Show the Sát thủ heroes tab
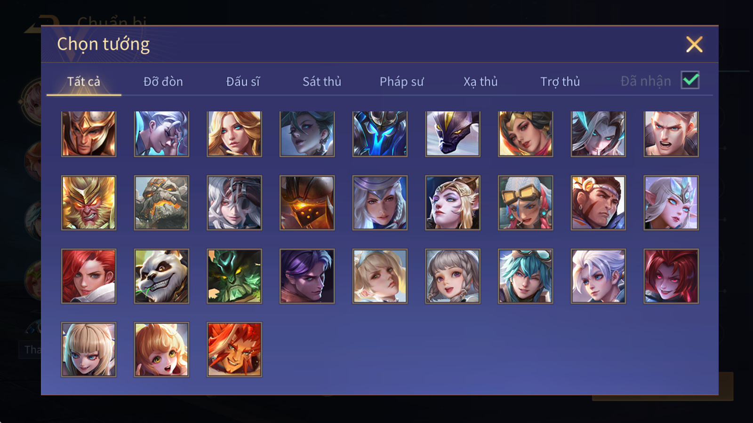 [322, 81]
